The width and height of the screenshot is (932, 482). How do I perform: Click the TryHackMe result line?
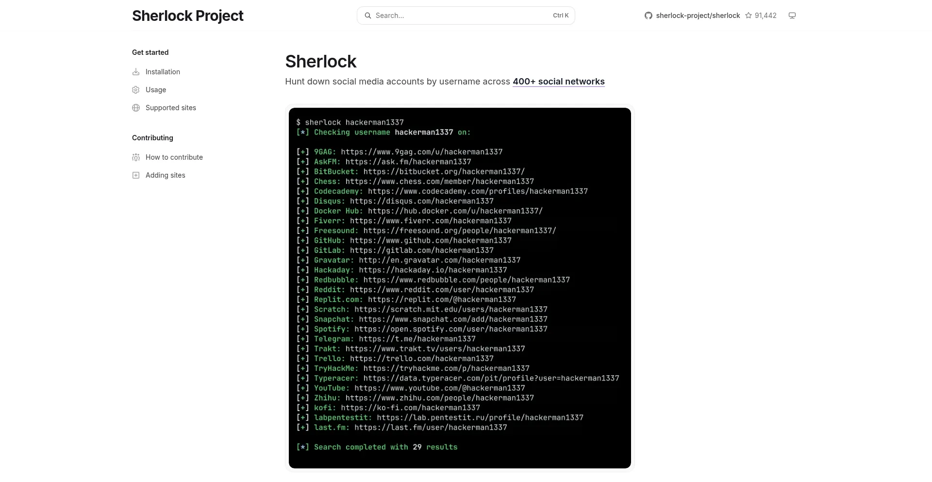point(413,368)
